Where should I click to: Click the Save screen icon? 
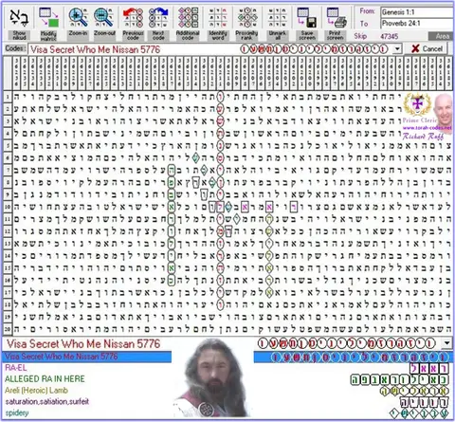pos(307,17)
